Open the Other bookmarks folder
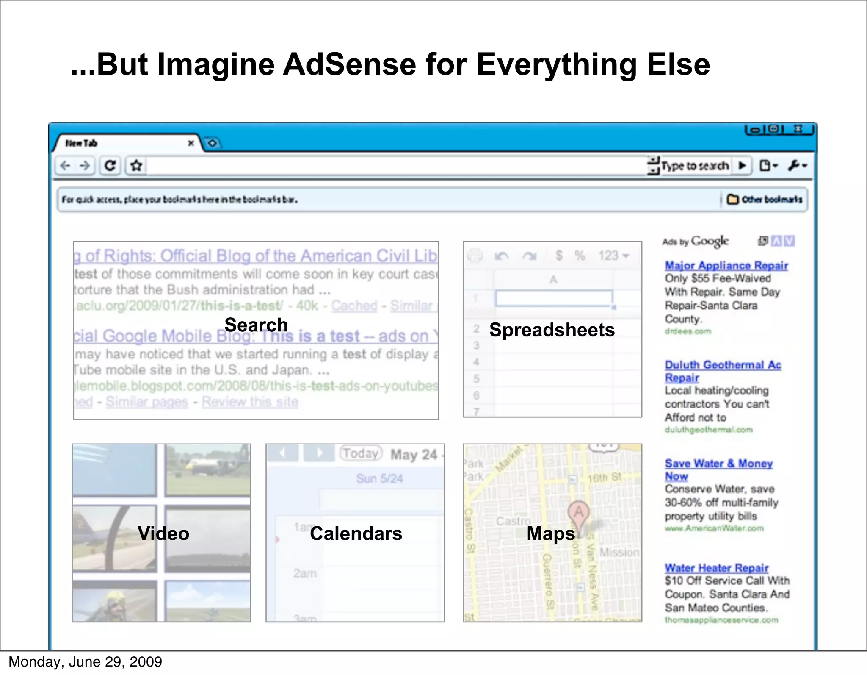 tap(765, 199)
